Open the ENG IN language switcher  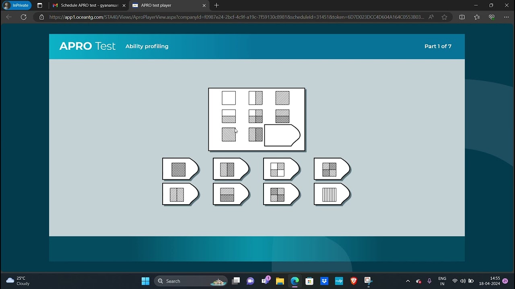click(442, 281)
